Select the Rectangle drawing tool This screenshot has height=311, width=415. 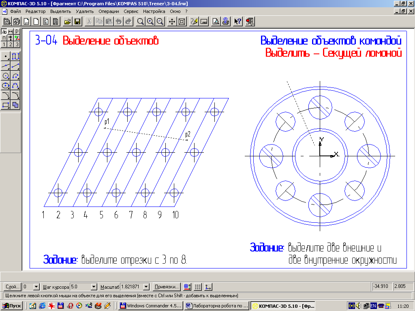(6, 105)
